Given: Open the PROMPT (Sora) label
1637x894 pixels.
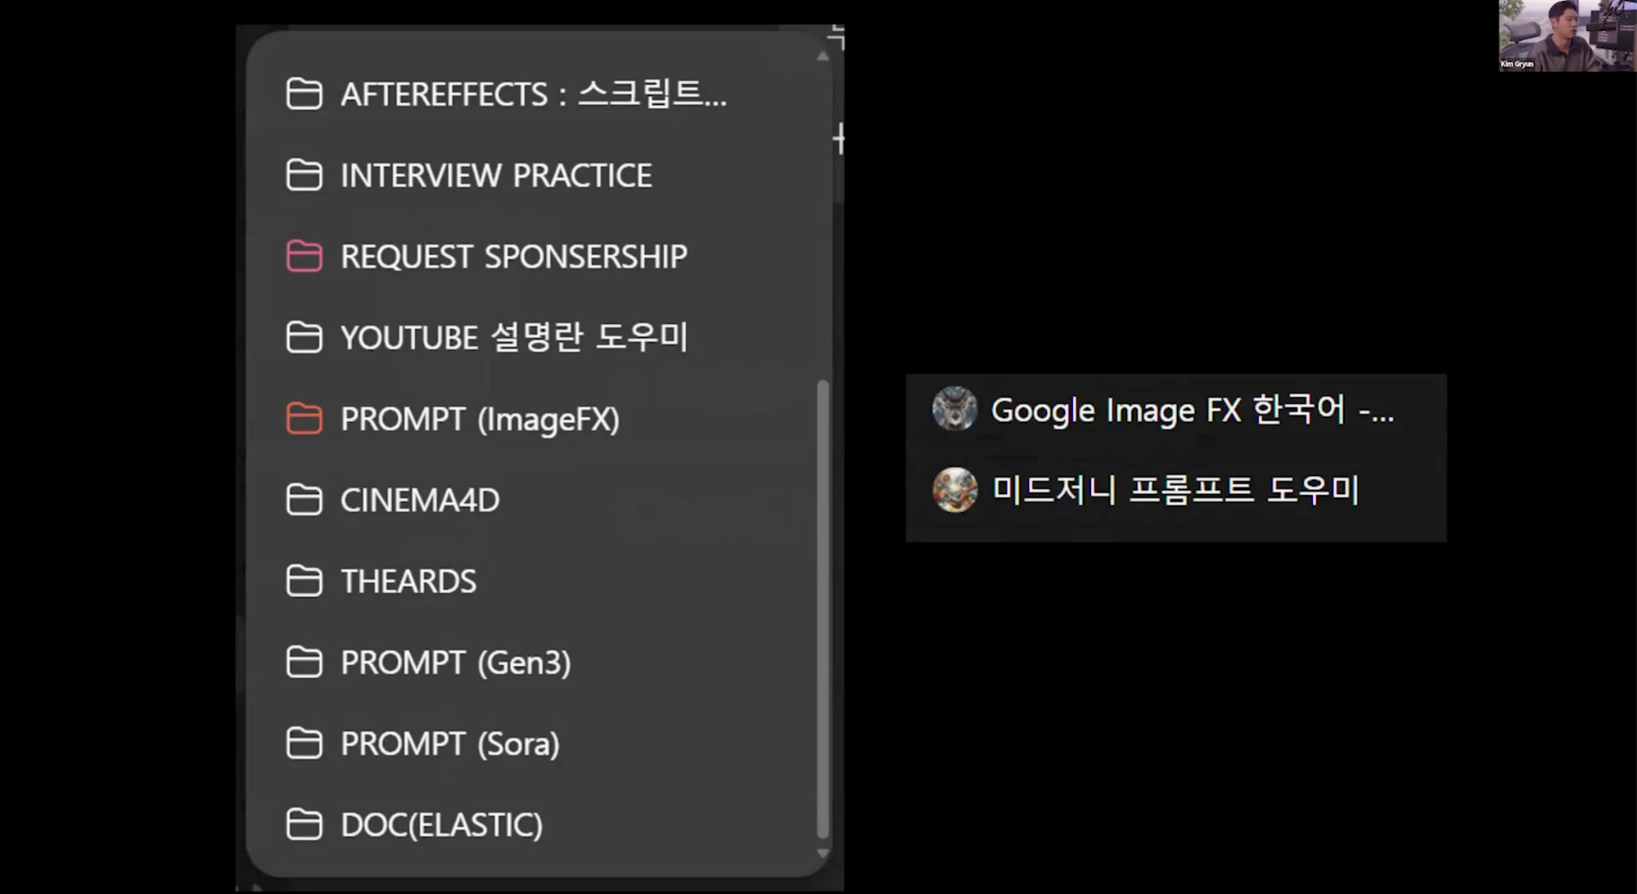Looking at the screenshot, I should point(450,744).
